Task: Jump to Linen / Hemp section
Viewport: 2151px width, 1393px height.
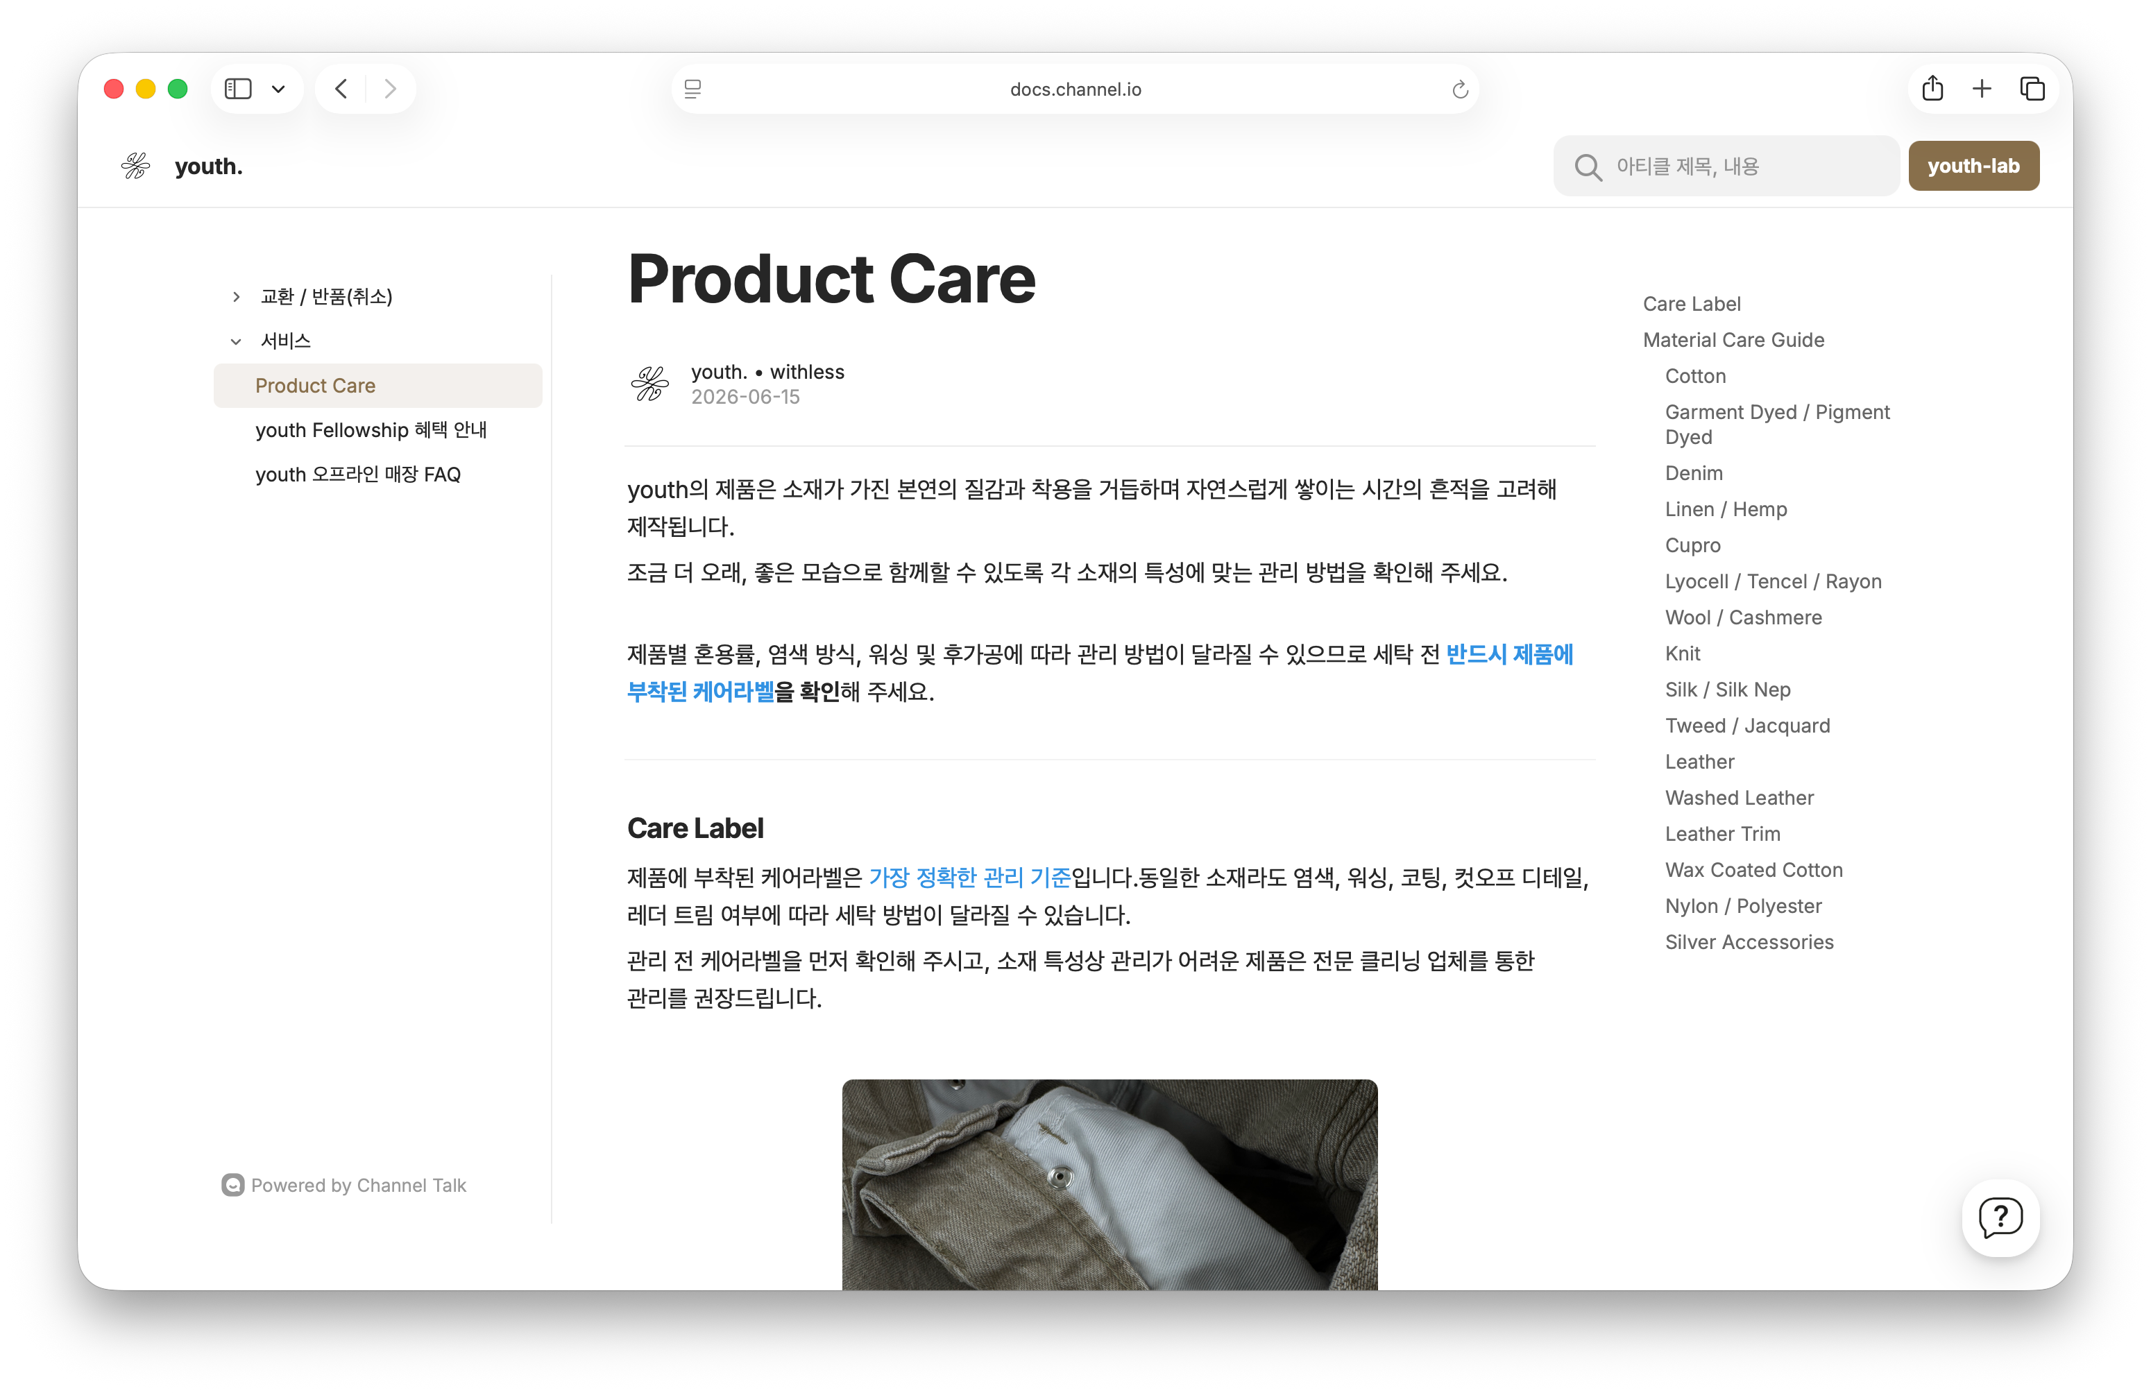Action: (x=1726, y=509)
